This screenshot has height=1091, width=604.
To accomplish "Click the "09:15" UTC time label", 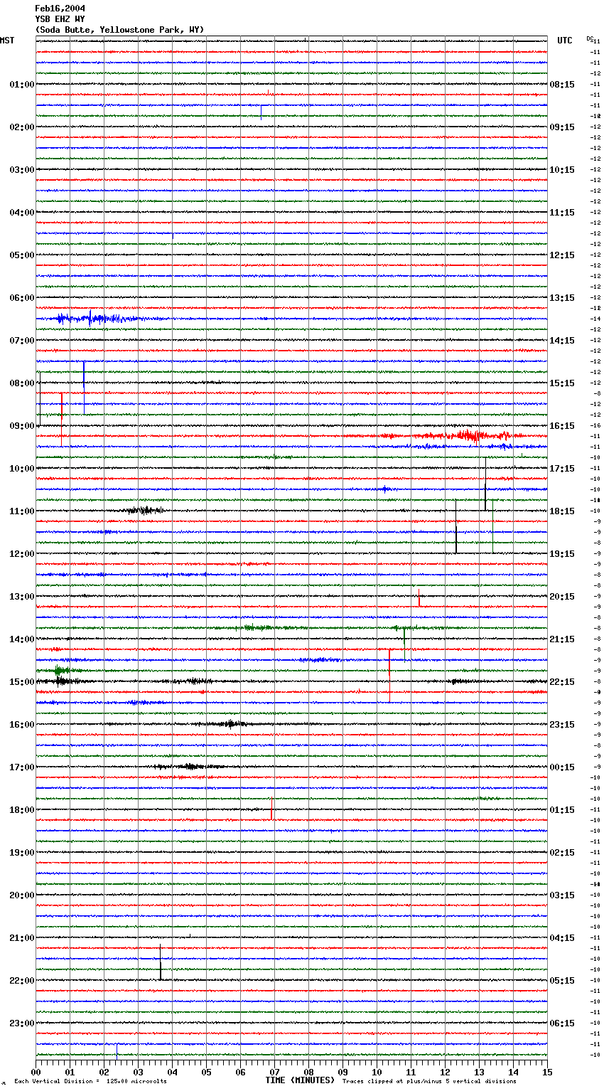I will coord(562,127).
